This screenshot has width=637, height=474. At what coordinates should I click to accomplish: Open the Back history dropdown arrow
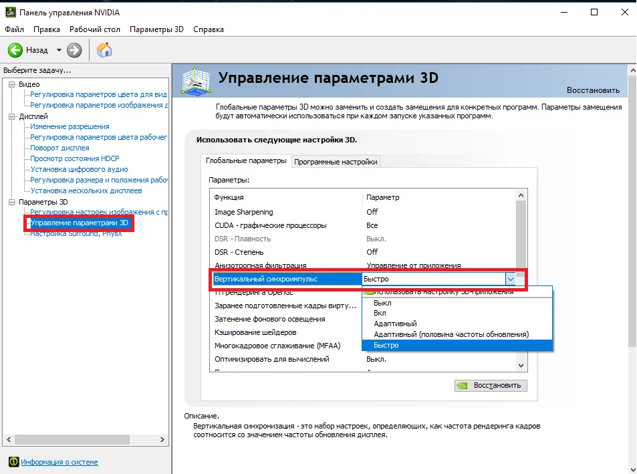tap(59, 50)
